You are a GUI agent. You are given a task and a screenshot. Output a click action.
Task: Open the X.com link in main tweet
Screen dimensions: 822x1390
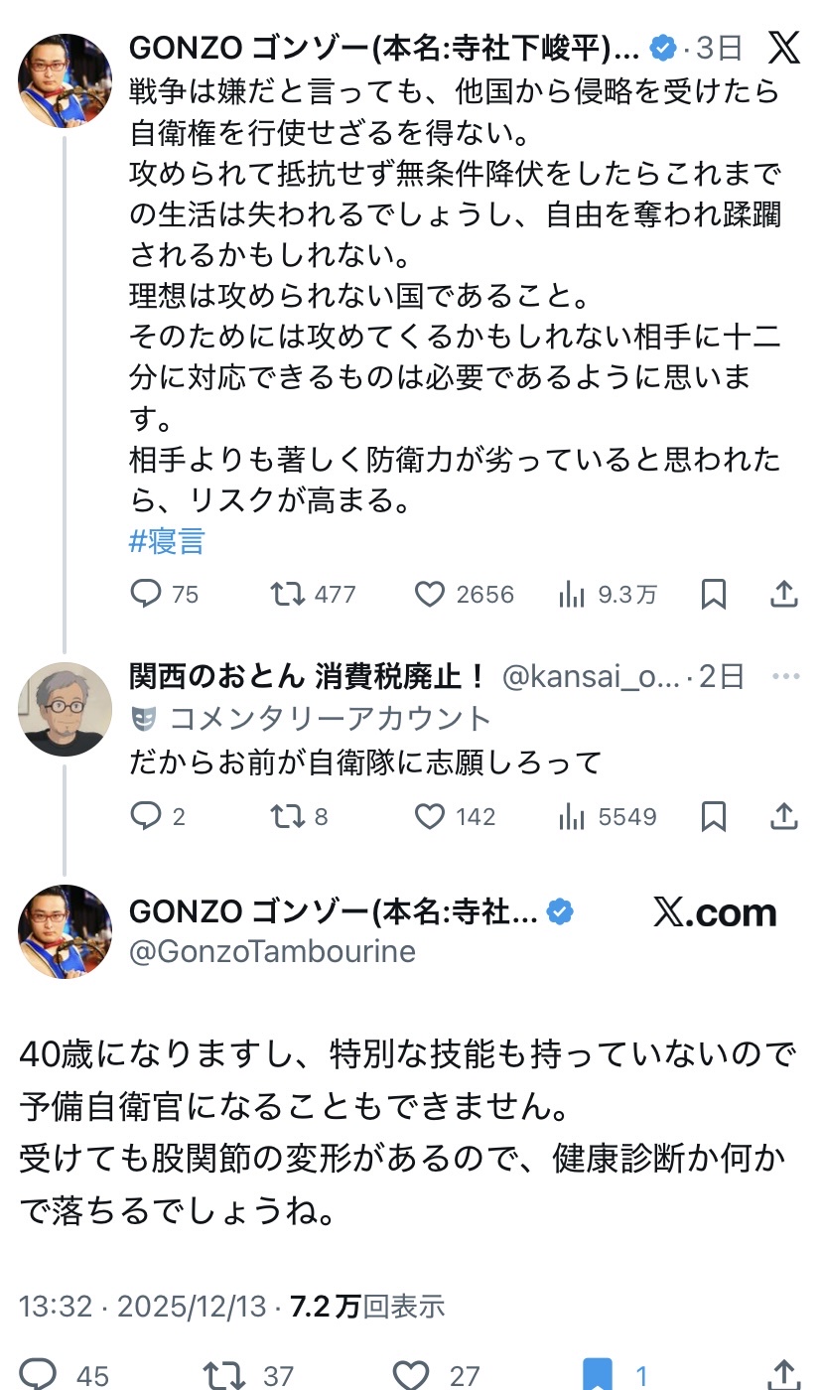pos(715,912)
